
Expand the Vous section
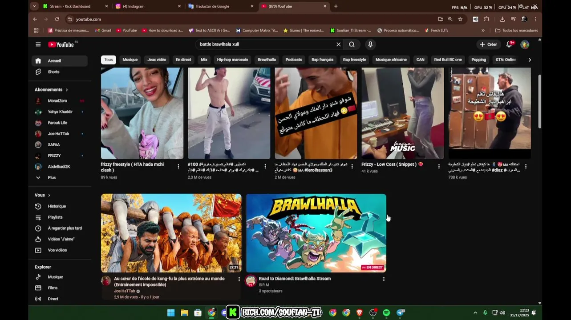pos(43,195)
